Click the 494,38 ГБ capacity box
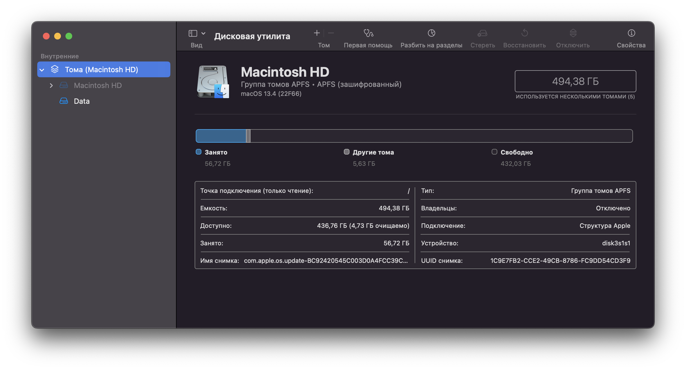 pos(575,81)
